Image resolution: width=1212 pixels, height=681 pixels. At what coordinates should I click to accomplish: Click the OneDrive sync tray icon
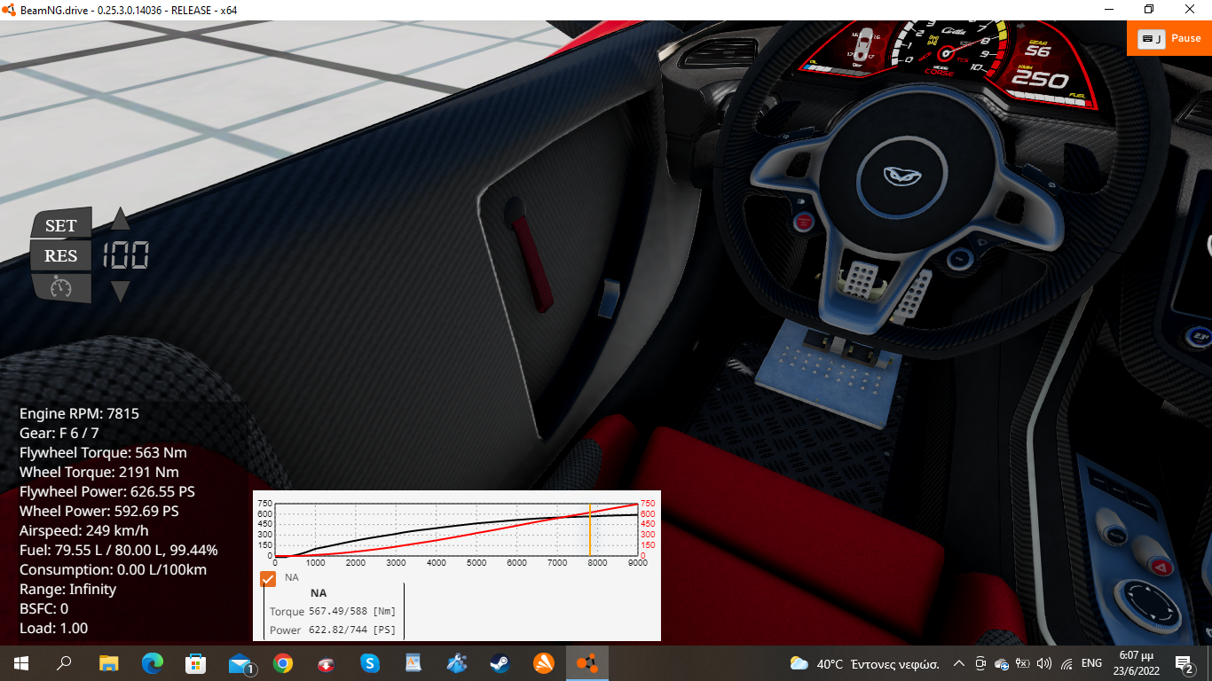1002,663
